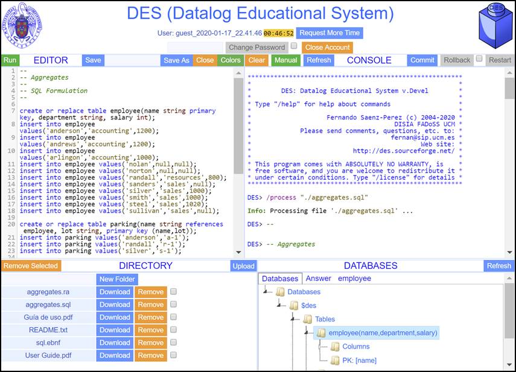Click the aggregates.sql file name
516x372 pixels.
(48, 304)
